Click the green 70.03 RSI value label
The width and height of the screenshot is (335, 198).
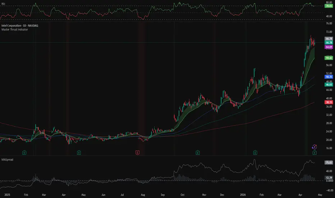pos(329,6)
